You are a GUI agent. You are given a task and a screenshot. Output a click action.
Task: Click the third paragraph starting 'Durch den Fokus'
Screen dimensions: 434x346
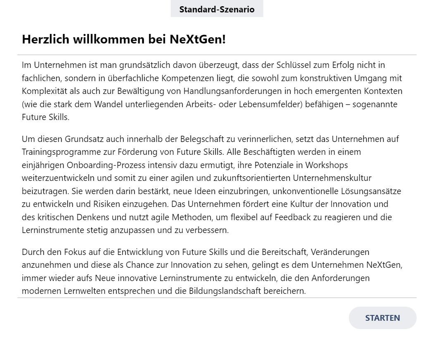[x=212, y=272]
